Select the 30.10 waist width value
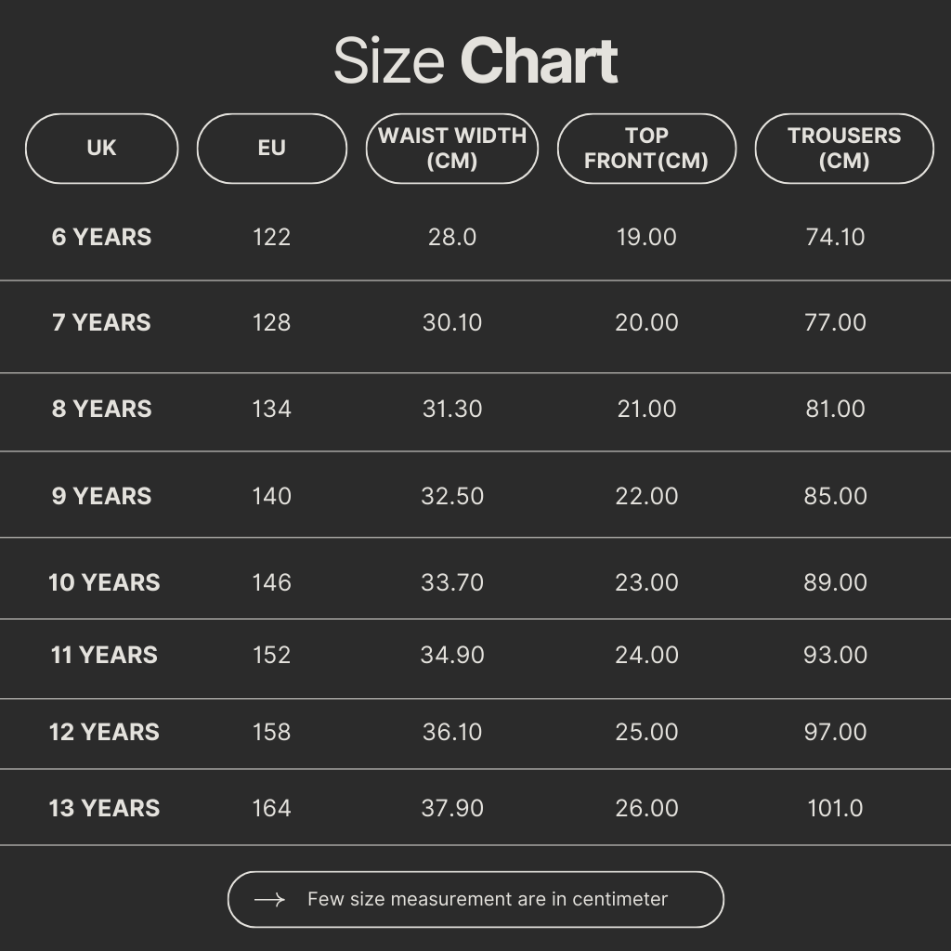The height and width of the screenshot is (951, 951). [452, 322]
